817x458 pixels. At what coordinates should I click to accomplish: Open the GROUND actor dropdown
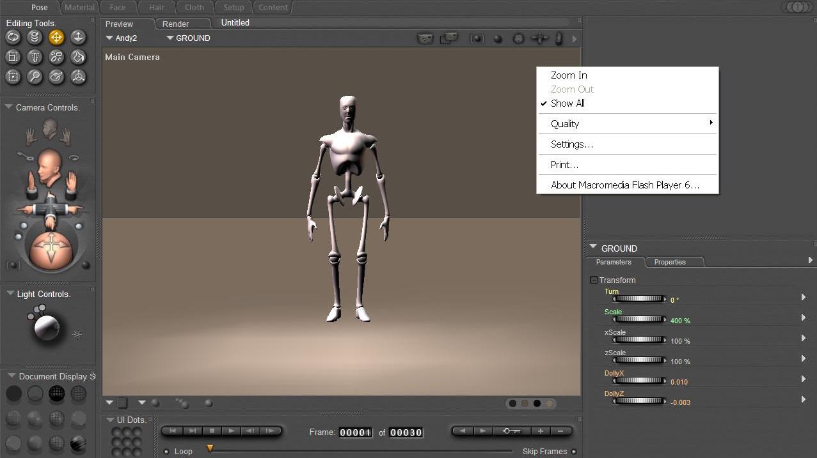(188, 38)
